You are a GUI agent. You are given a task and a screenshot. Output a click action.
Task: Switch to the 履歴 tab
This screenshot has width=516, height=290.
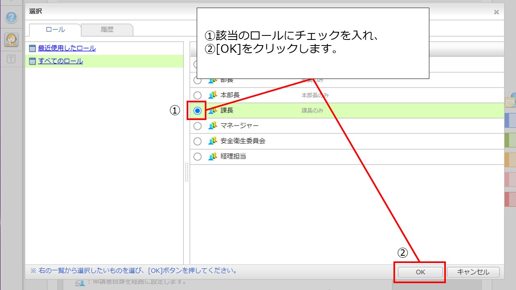[107, 29]
